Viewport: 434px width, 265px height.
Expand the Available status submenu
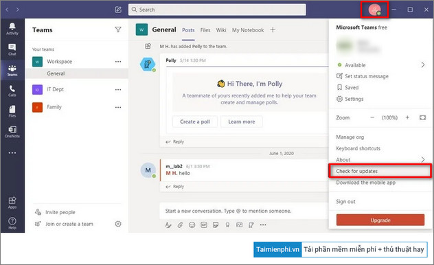click(422, 65)
